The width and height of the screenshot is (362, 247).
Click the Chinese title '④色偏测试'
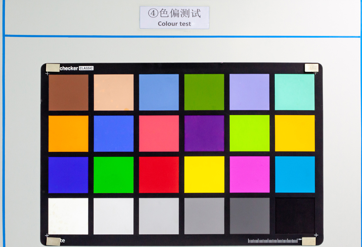coord(174,13)
